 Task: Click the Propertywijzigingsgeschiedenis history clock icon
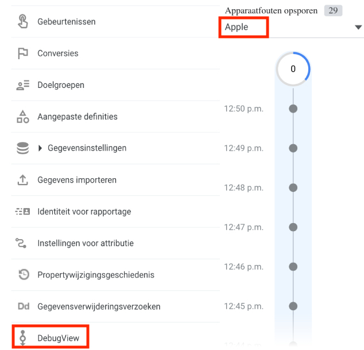24,275
